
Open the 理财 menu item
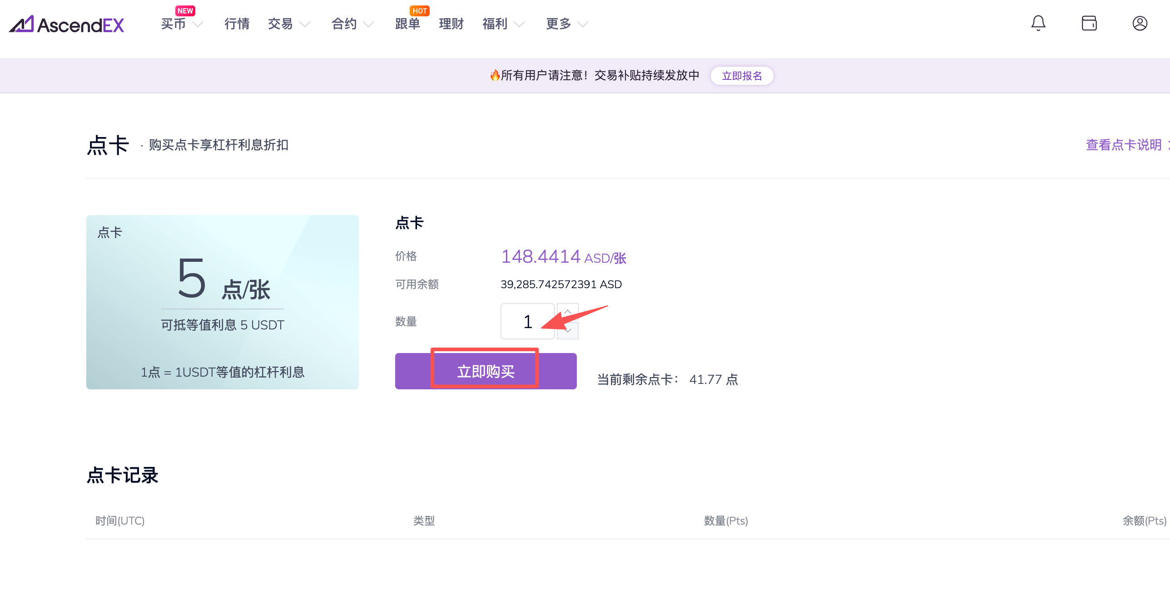(451, 24)
